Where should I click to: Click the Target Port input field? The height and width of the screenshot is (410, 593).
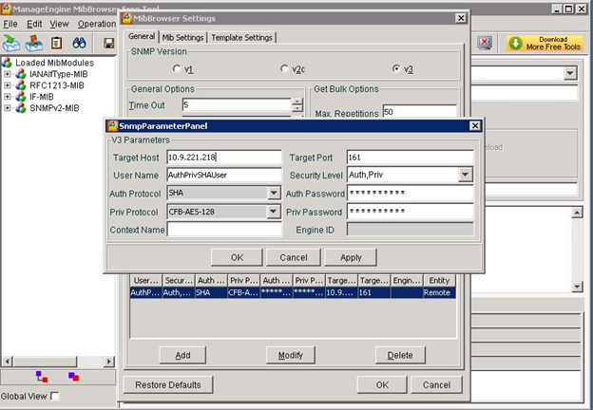tap(410, 157)
